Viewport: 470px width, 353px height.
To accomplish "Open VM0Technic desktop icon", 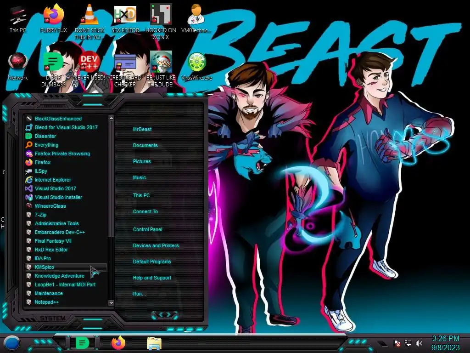I will 196,19.
